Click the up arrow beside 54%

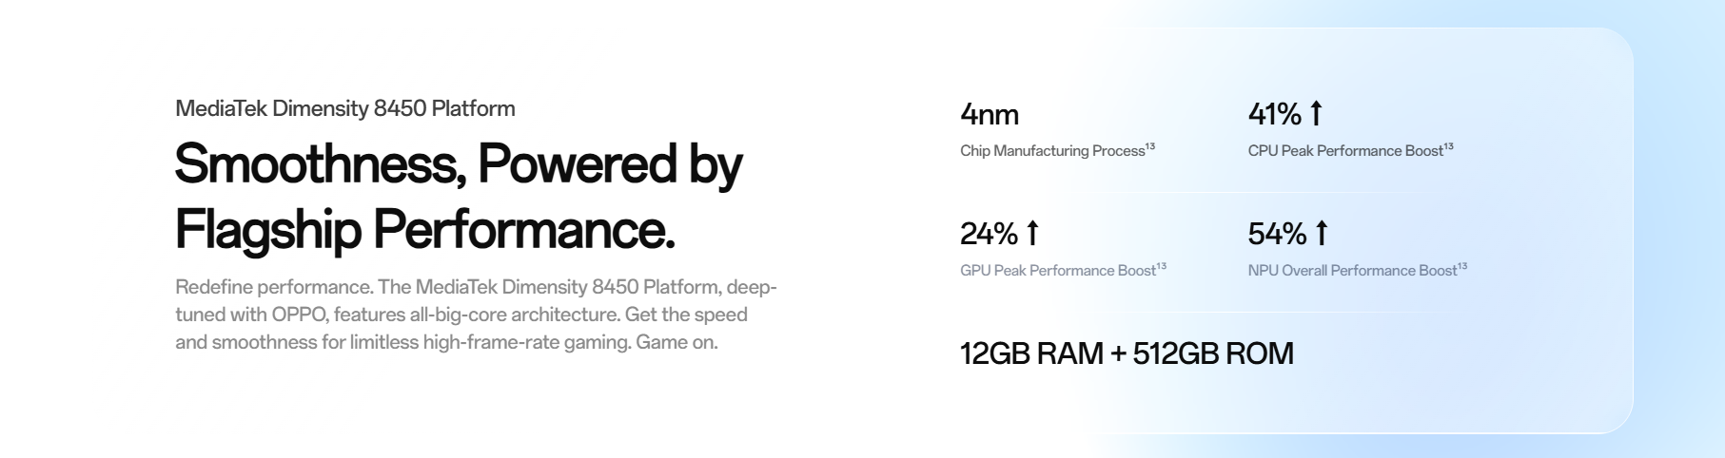click(1321, 234)
